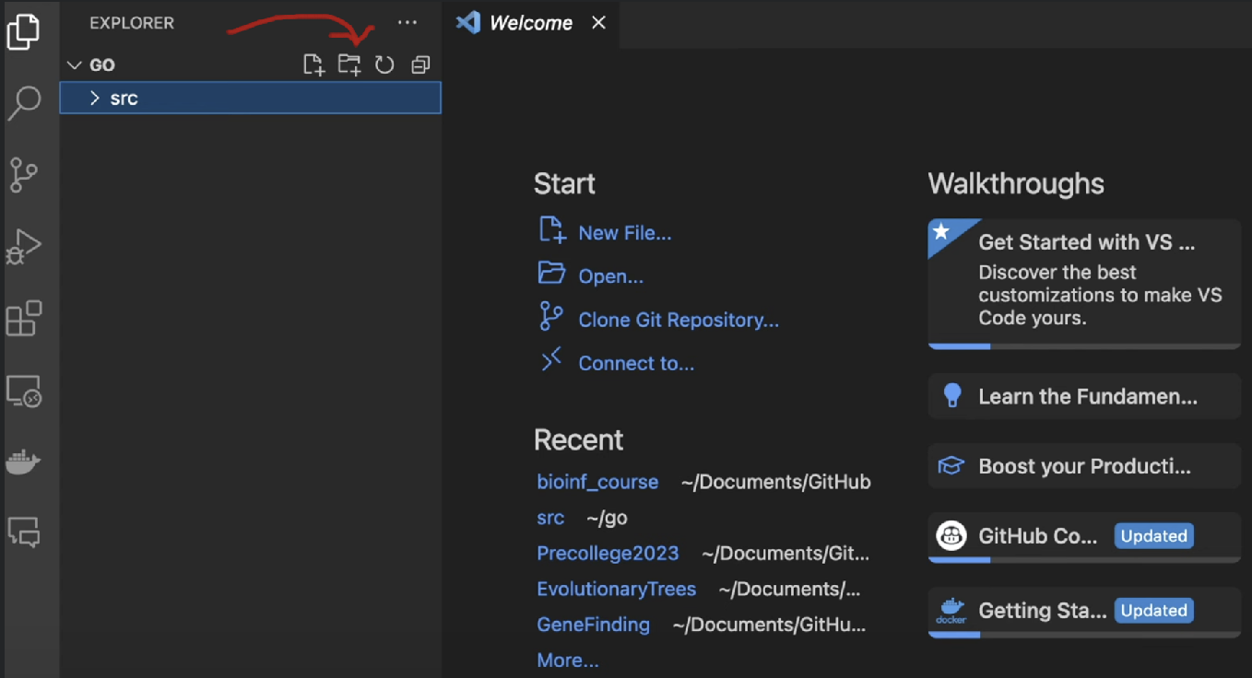Image resolution: width=1252 pixels, height=678 pixels.
Task: Click the star badge on Get Started card
Action: (x=941, y=231)
